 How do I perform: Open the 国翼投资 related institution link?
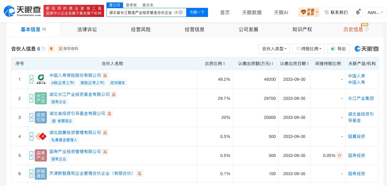(356, 136)
